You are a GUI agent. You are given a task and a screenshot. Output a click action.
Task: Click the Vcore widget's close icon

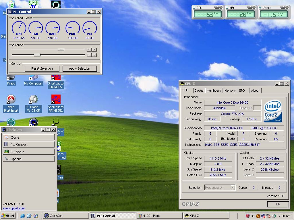pyautogui.click(x=287, y=7)
